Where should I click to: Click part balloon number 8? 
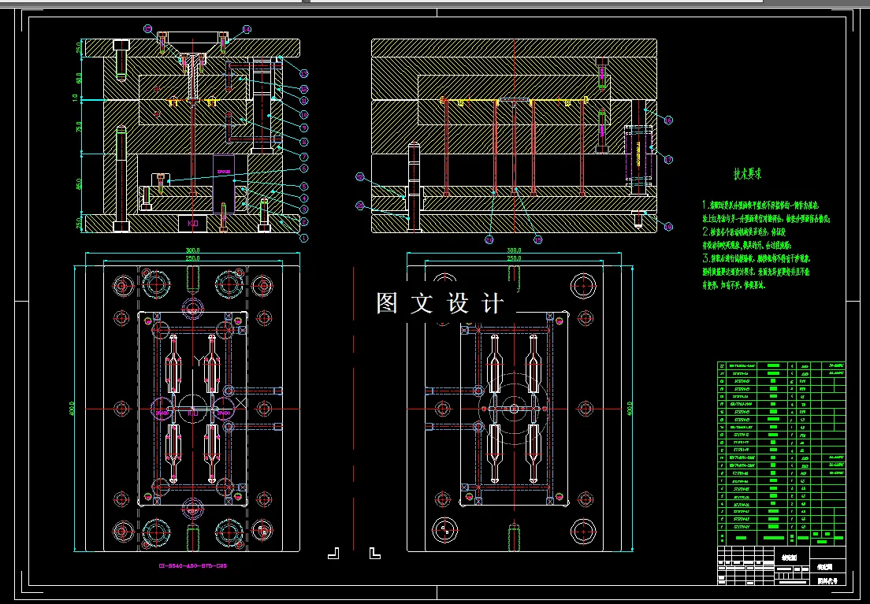tap(303, 142)
